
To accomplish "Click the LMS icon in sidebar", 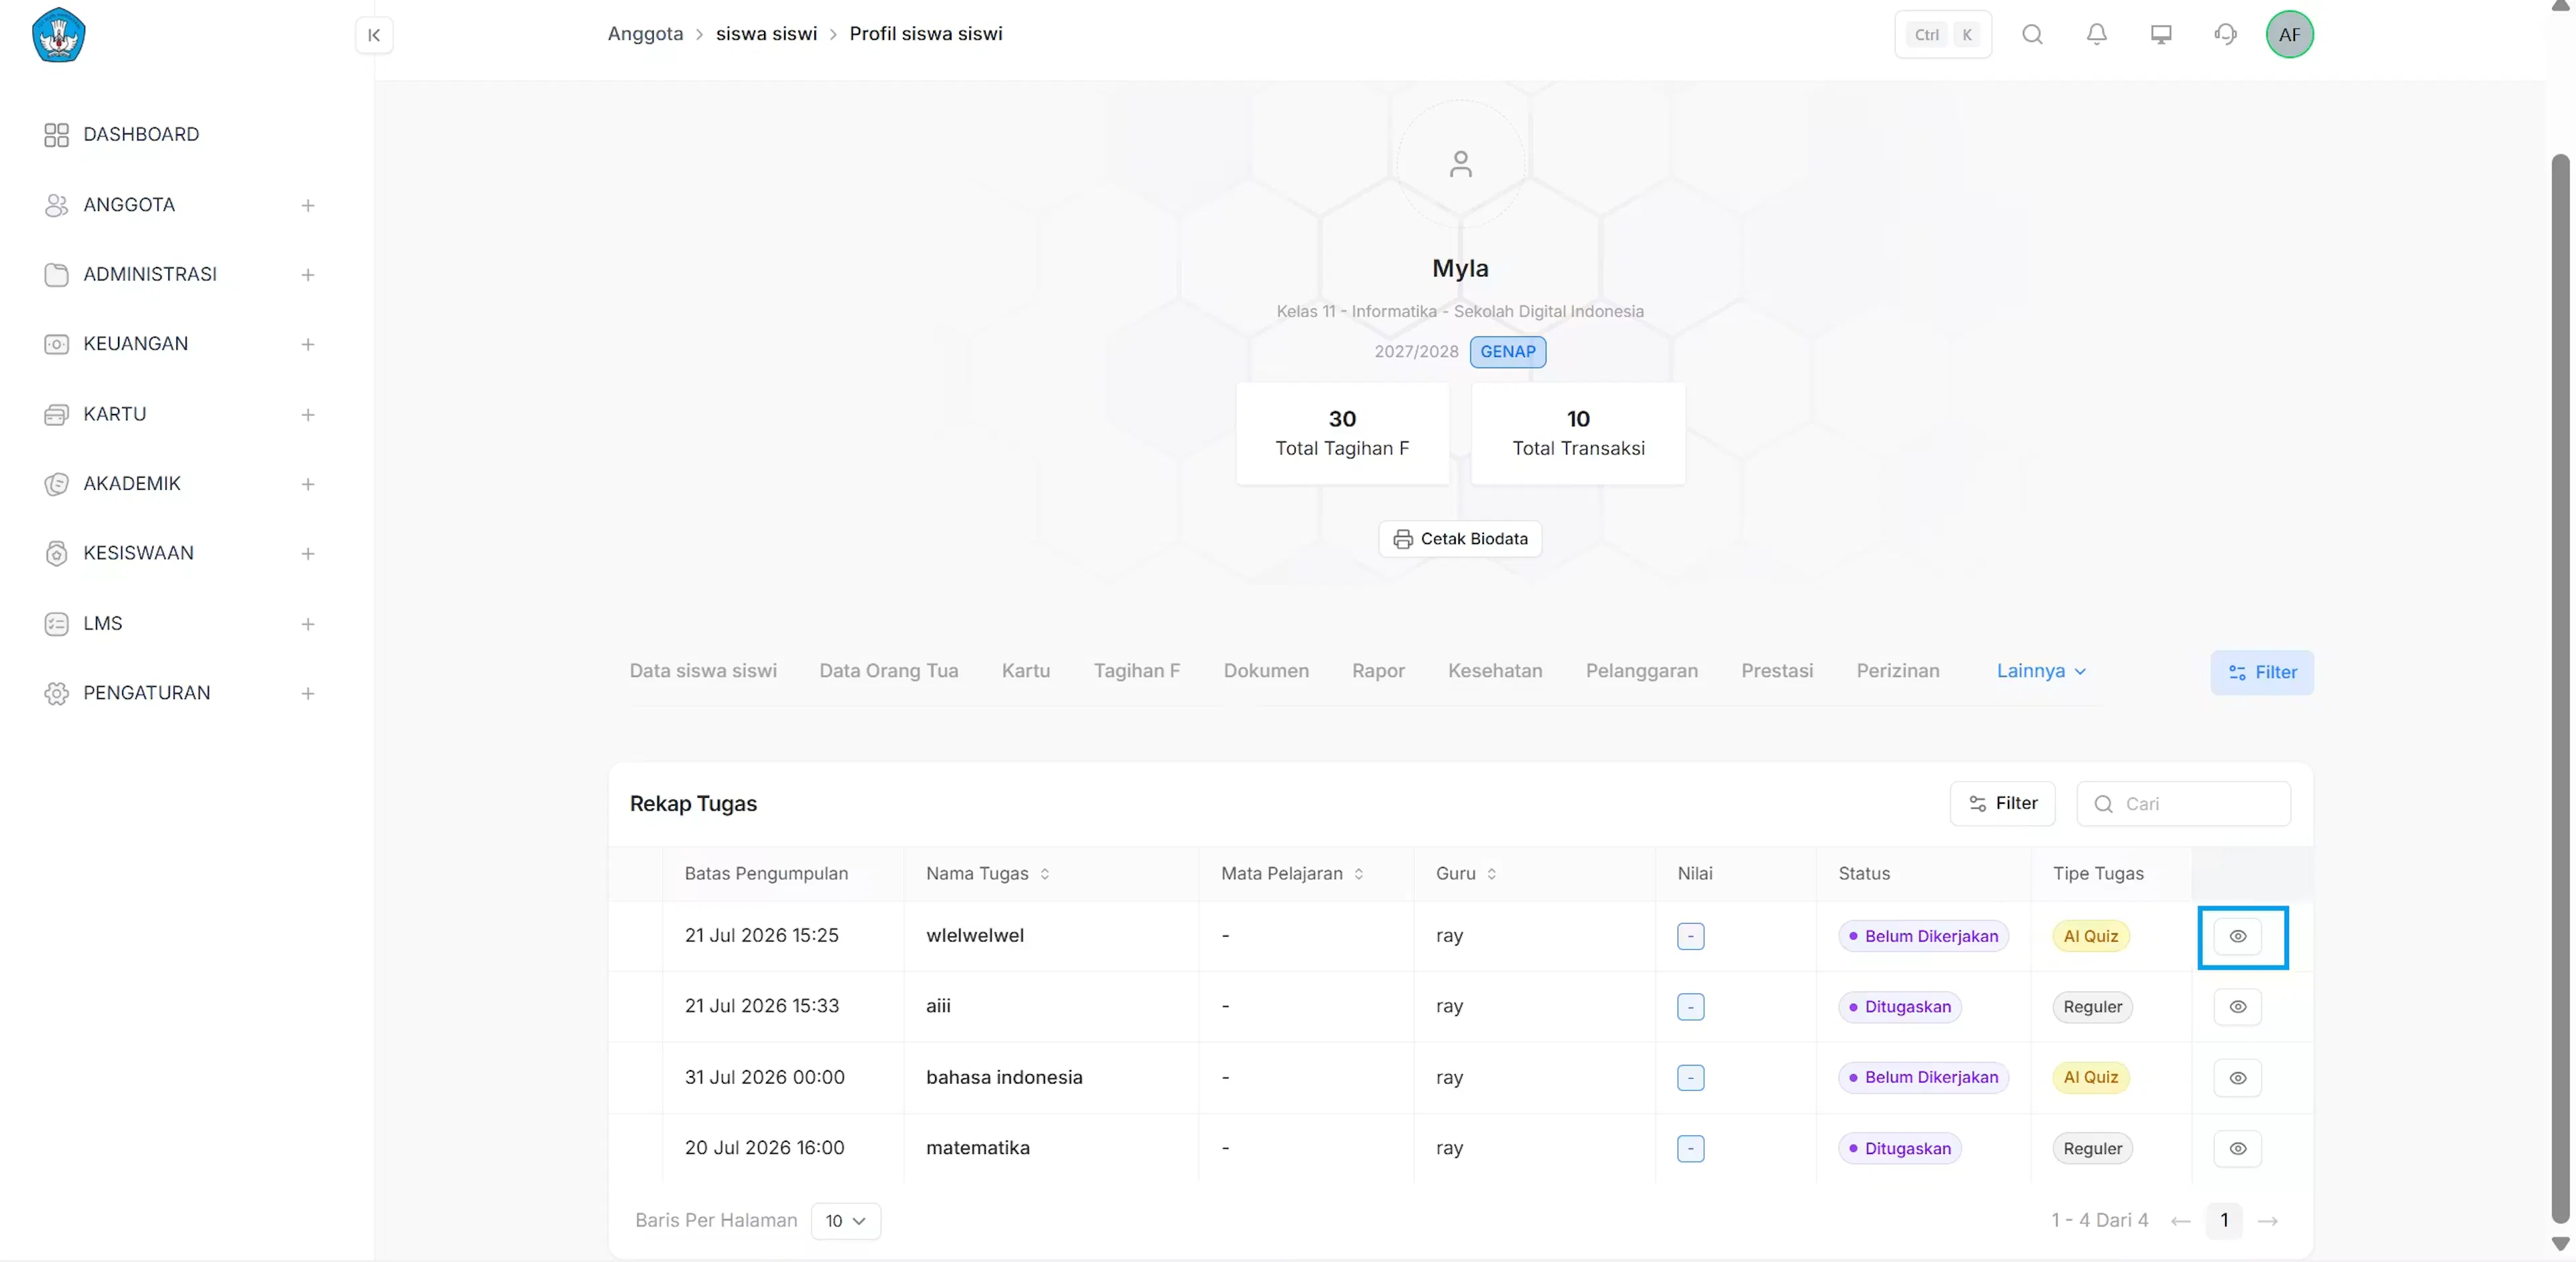I will point(56,624).
